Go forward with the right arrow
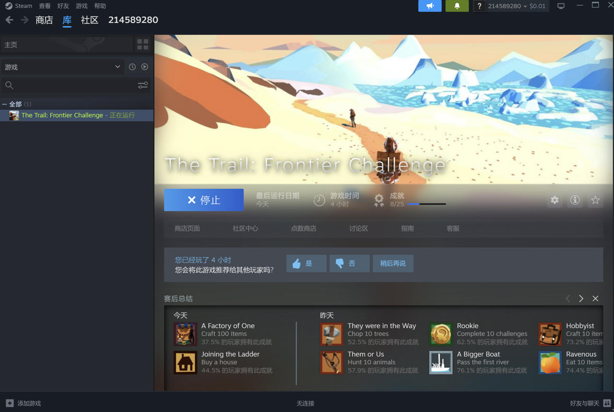Image resolution: width=614 pixels, height=412 pixels. (24, 20)
